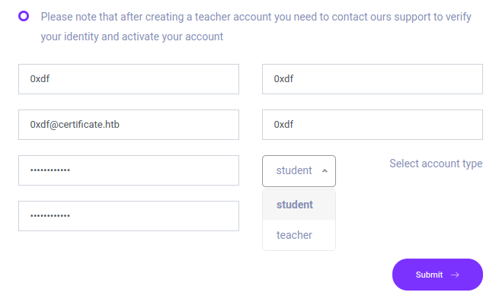Click the purple circle bullet icon
The image size is (499, 305).
point(24,16)
